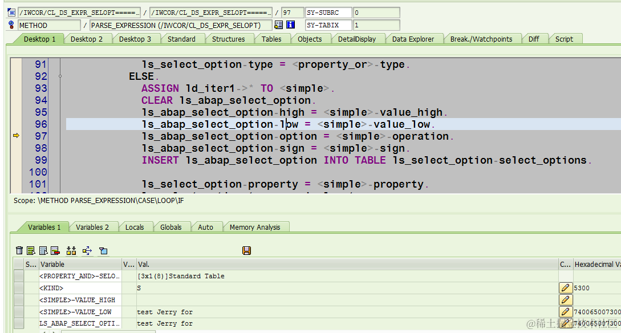Delete variables using the trash can icon

19,250
